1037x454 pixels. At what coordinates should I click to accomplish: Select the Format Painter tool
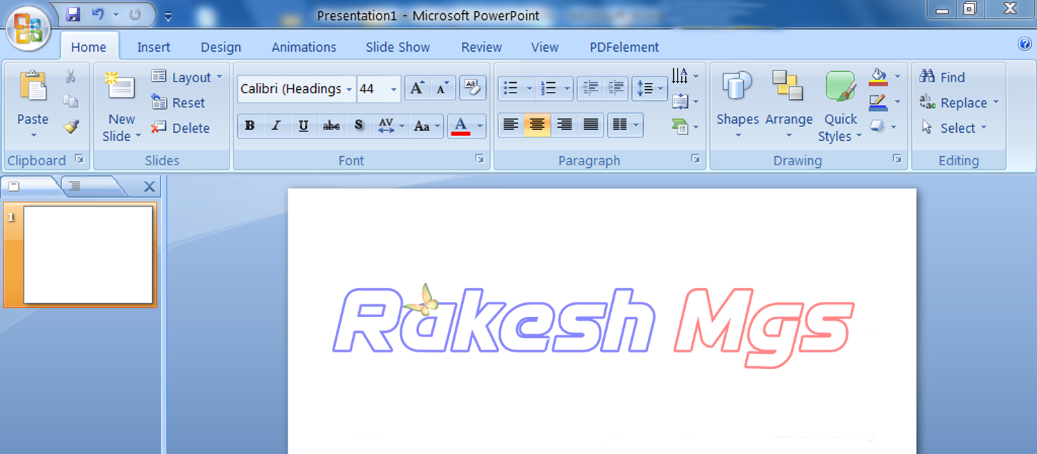pos(69,127)
